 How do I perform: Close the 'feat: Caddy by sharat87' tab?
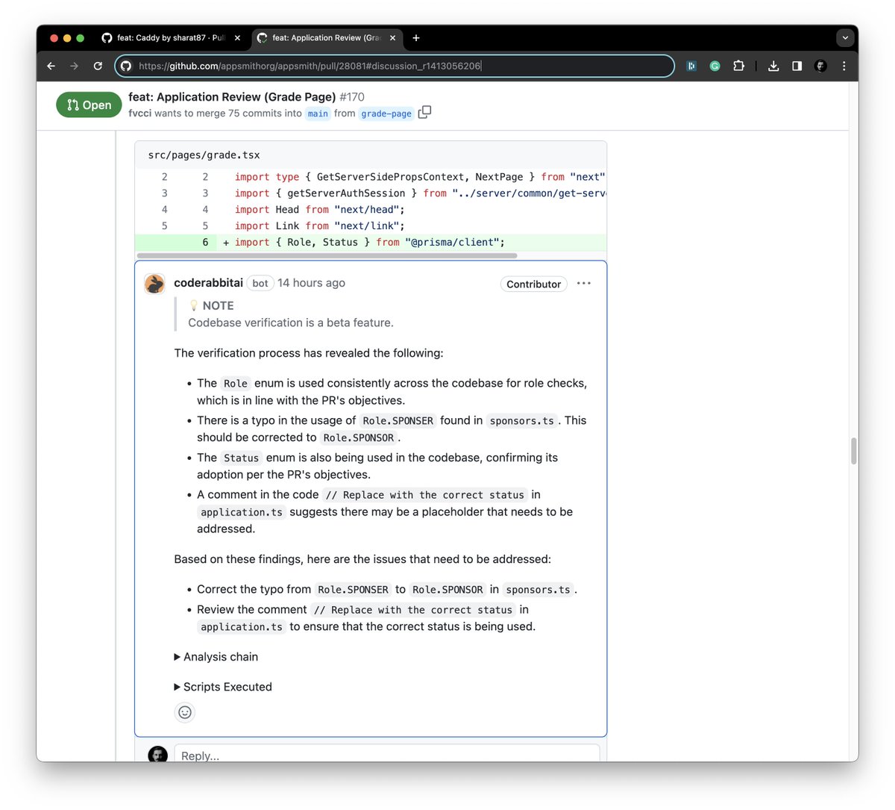pos(237,38)
